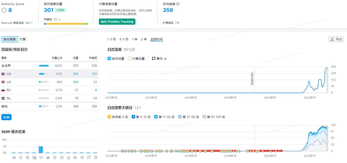The width and height of the screenshot is (347, 163).
Task: Click the 导出 export button
Action: (336, 39)
